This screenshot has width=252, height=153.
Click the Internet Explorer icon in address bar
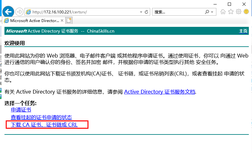[28, 12]
